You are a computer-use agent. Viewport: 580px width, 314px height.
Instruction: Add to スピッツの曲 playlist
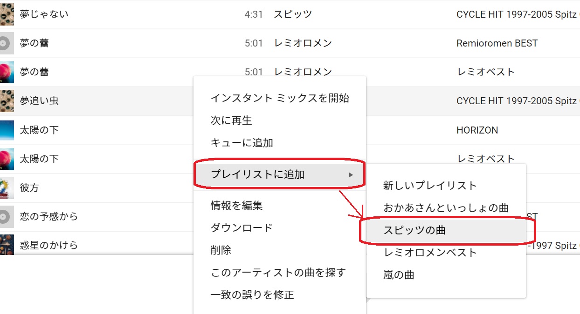pos(414,230)
